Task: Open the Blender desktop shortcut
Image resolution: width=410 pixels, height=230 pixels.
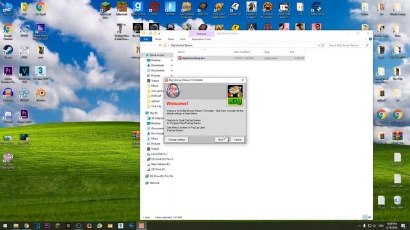Action: point(40,95)
